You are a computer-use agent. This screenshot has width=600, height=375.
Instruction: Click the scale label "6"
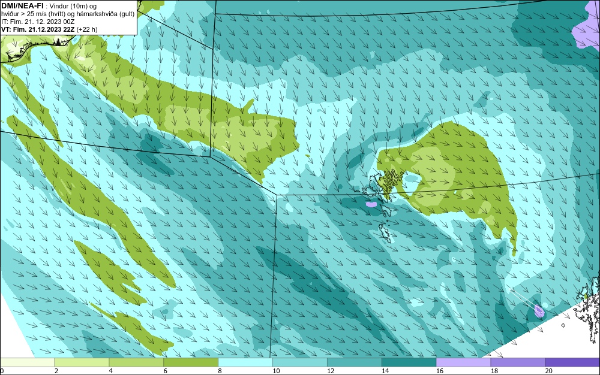click(x=166, y=371)
